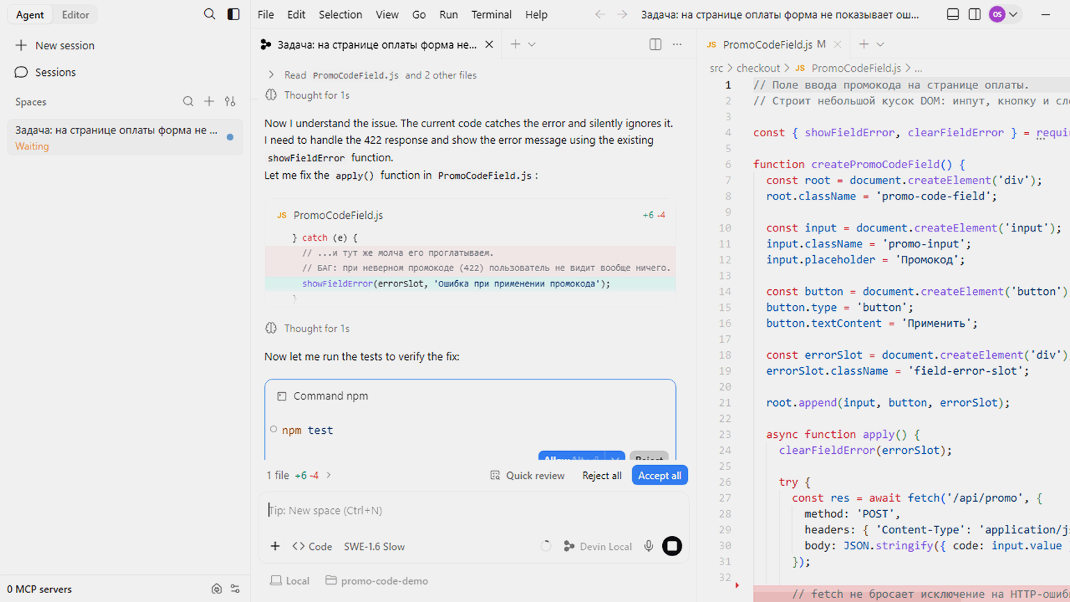Open the View menu
The image size is (1070, 602).
pos(387,15)
